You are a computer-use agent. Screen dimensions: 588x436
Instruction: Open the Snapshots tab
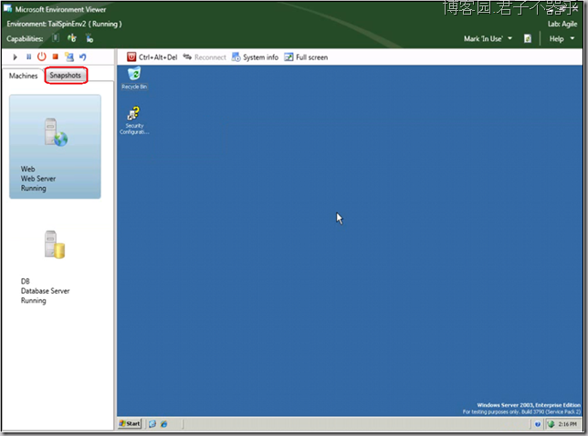tap(65, 76)
